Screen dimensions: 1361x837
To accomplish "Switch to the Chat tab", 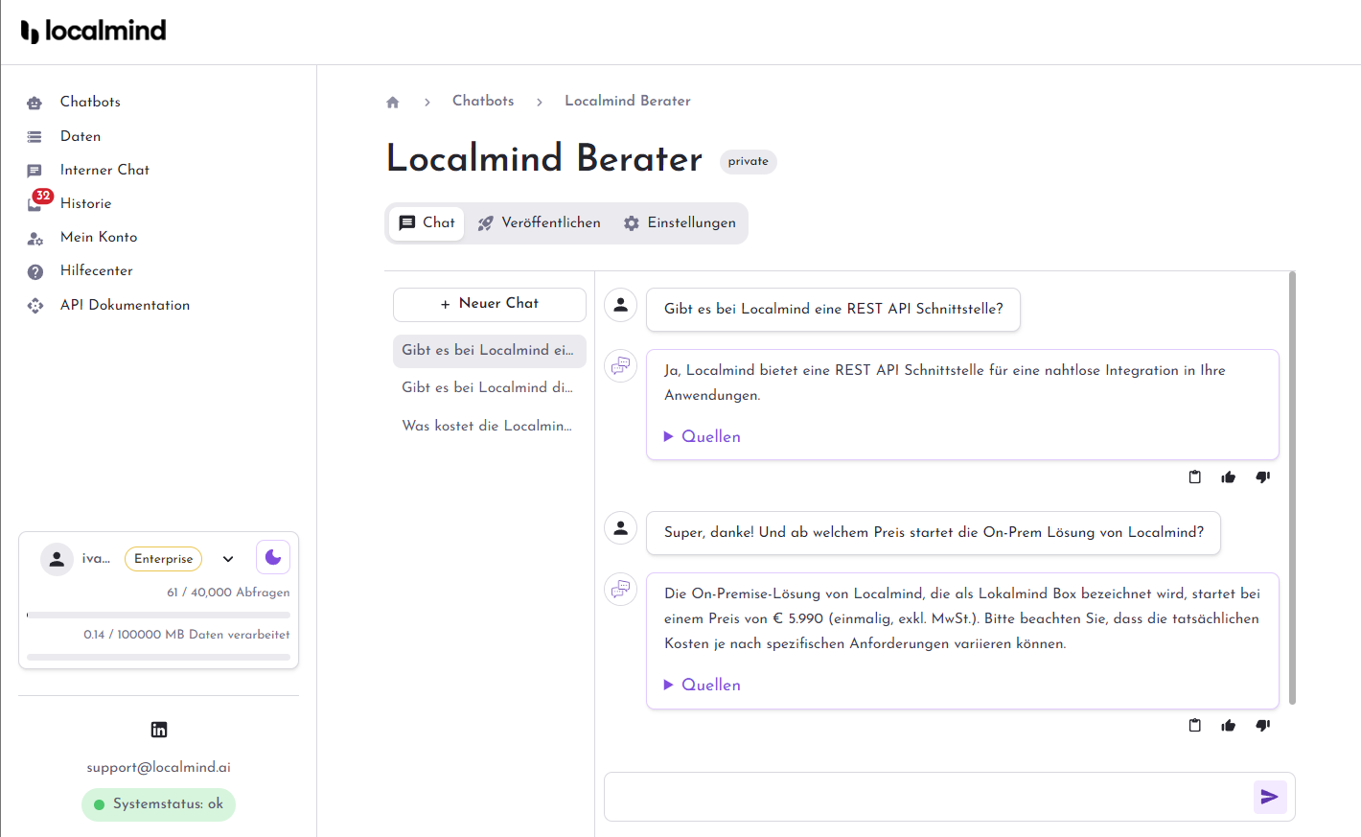I will (x=427, y=222).
